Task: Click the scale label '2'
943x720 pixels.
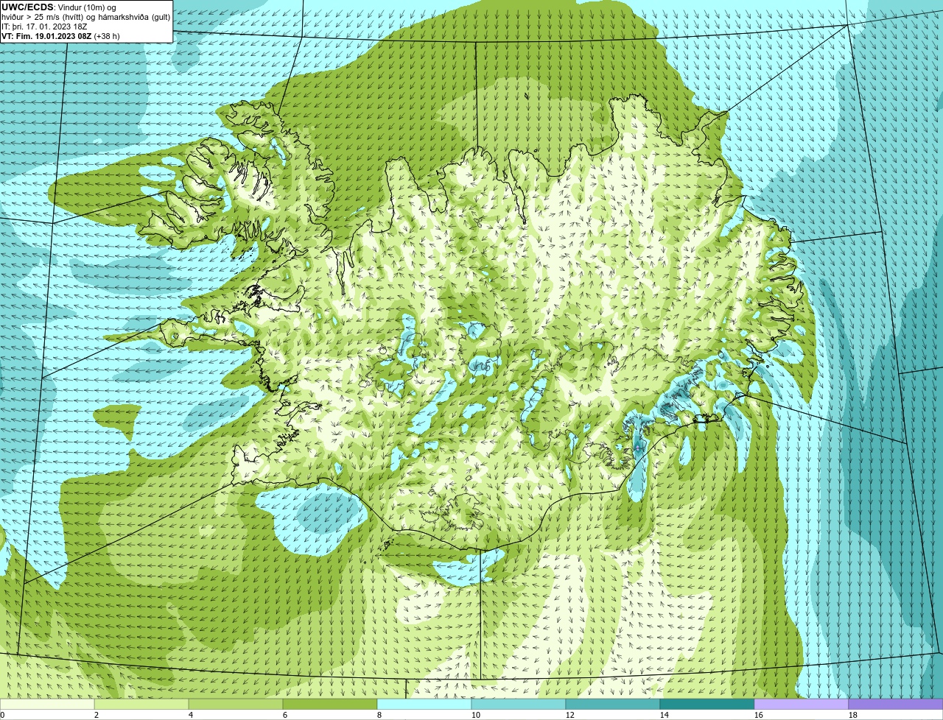Action: coord(97,715)
